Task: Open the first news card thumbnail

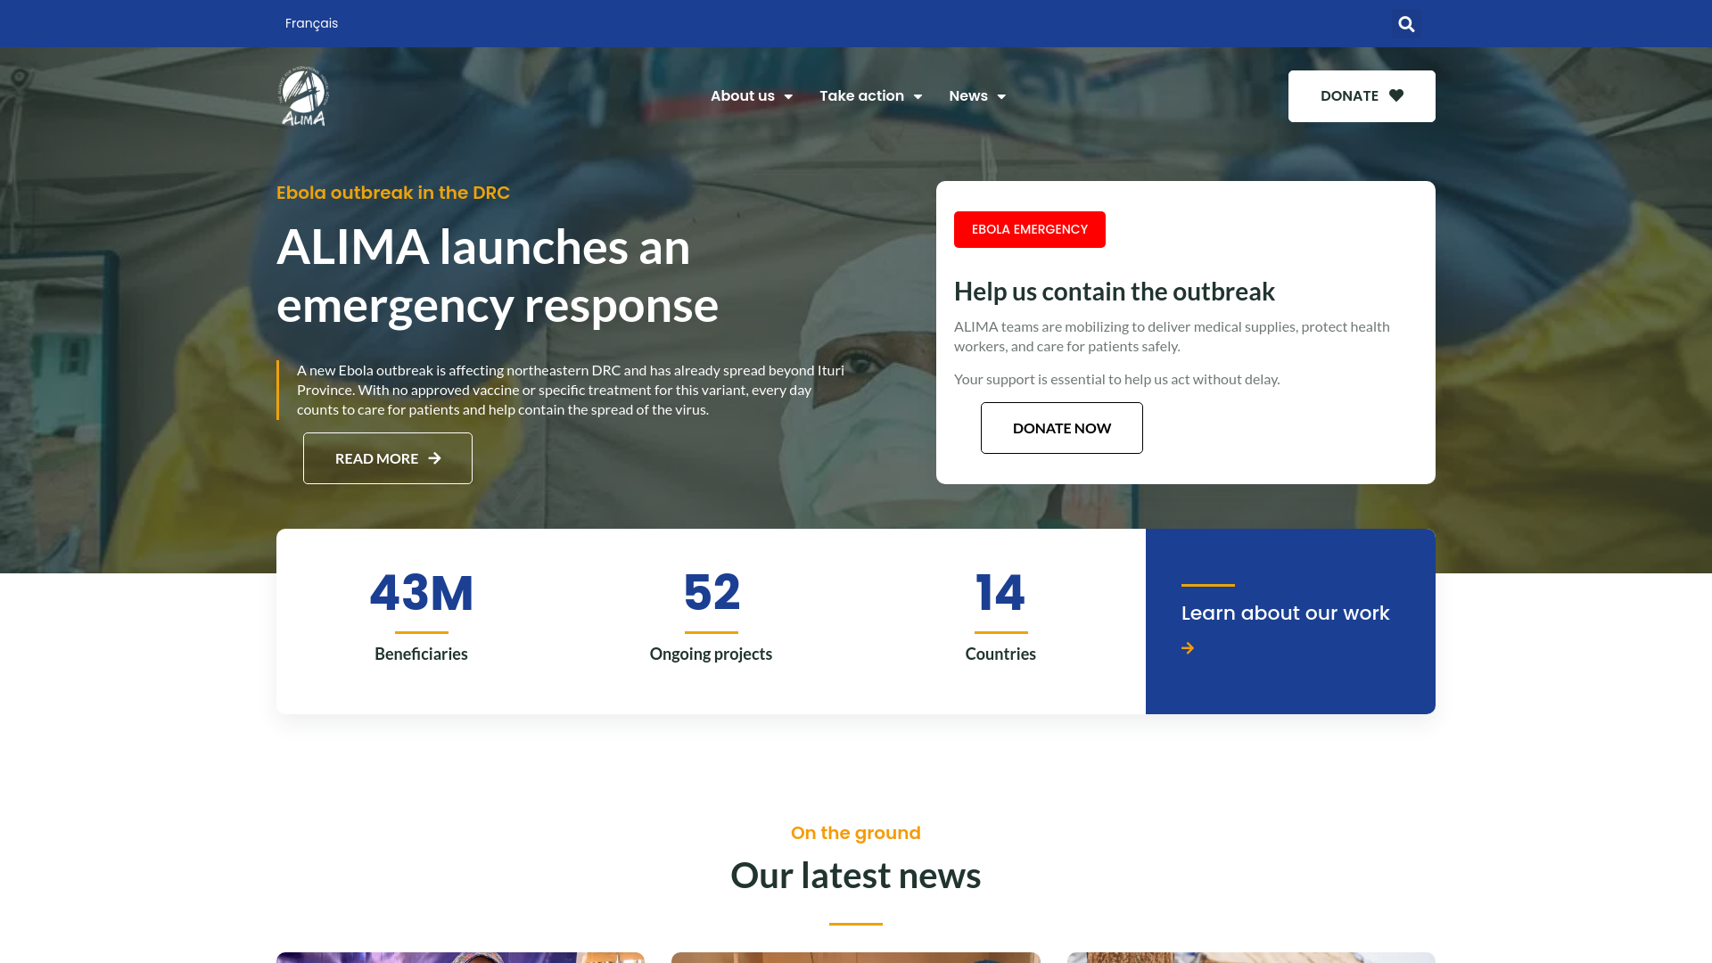Action: (x=460, y=958)
